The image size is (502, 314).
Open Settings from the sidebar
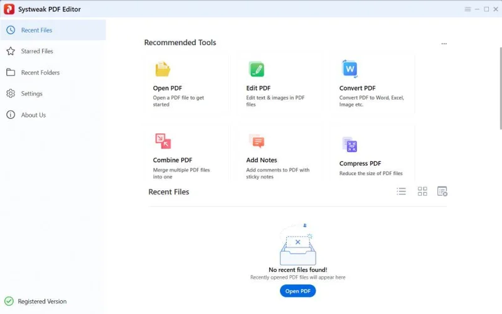click(x=31, y=94)
